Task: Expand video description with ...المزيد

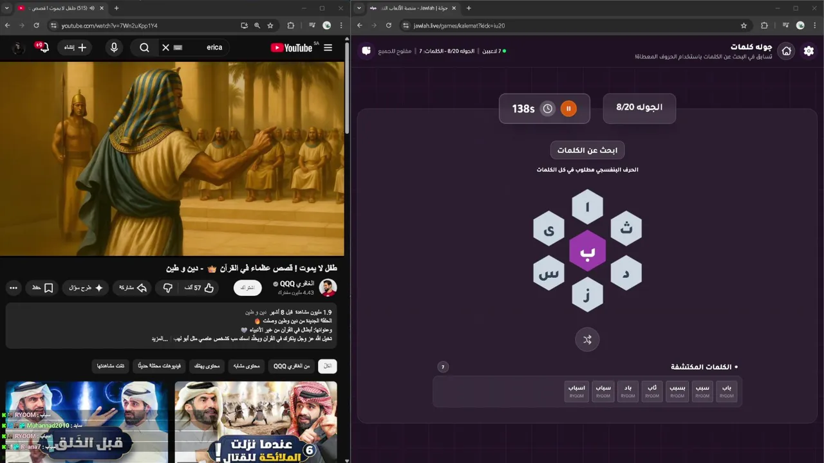Action: point(160,338)
